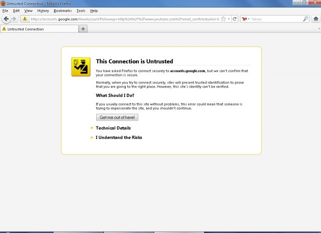The width and height of the screenshot is (321, 233).
Task: Click the bold accounts.google.com text in the message
Action: click(187, 71)
